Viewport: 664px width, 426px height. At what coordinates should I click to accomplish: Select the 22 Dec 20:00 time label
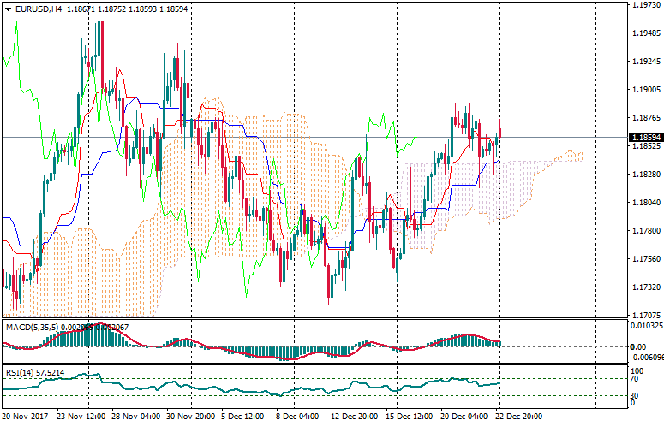pos(519,417)
